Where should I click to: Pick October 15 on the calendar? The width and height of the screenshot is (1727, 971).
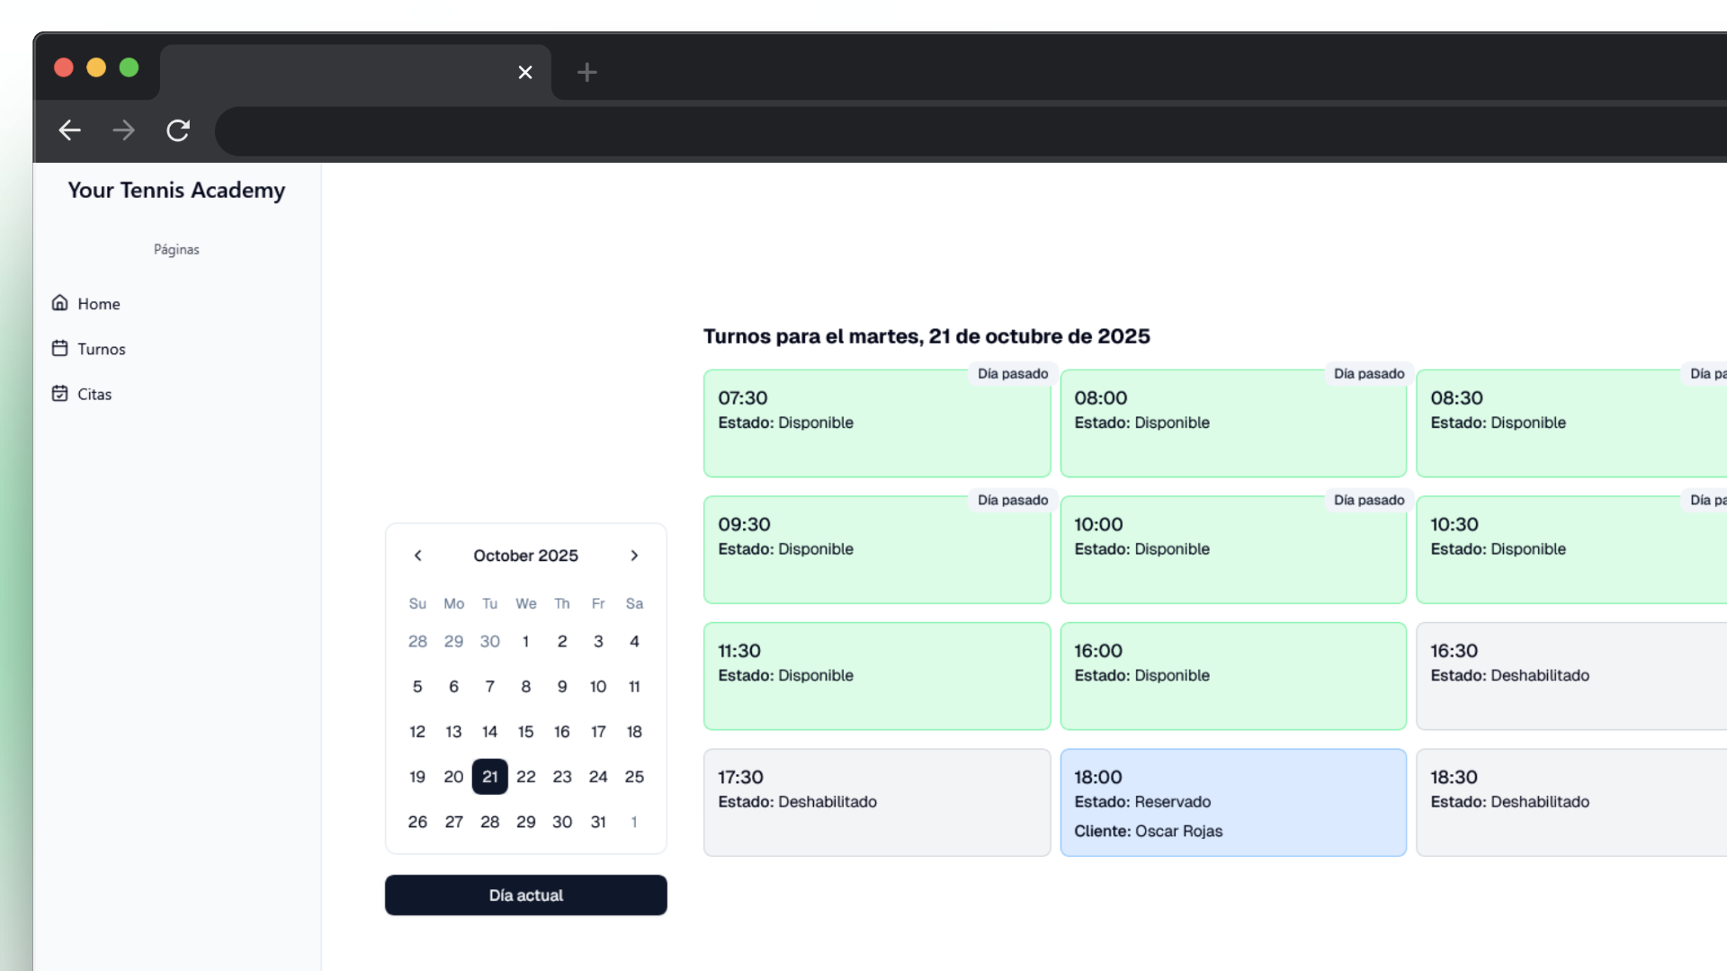point(526,732)
